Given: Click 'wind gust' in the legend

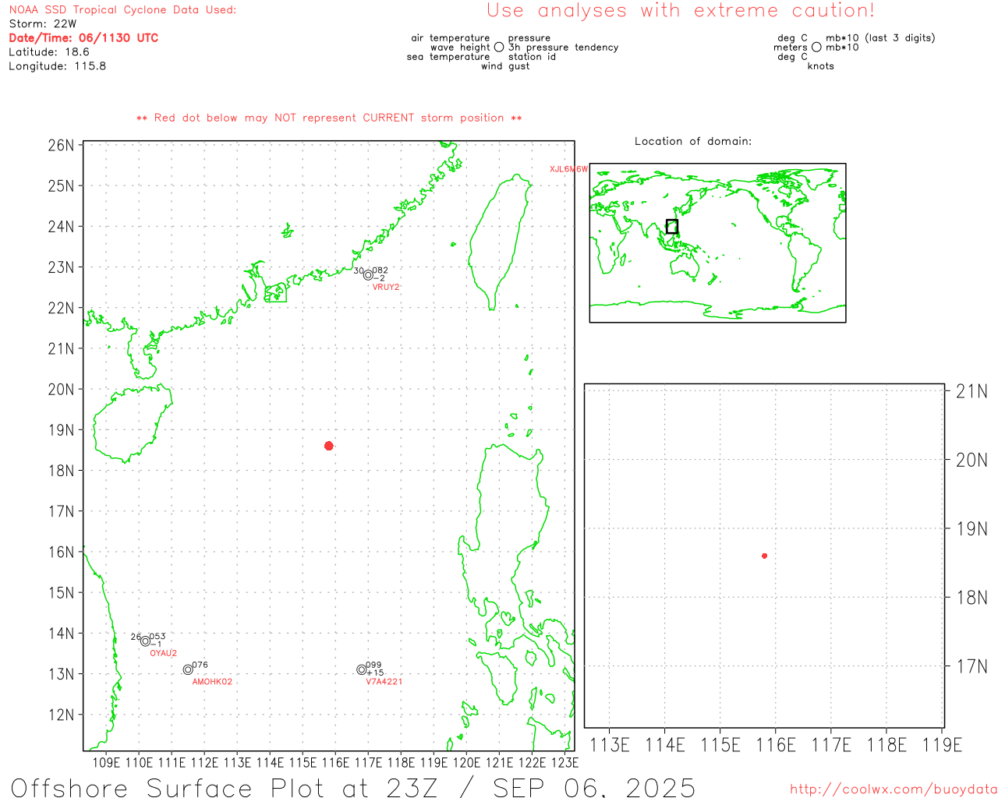Looking at the screenshot, I should (505, 66).
